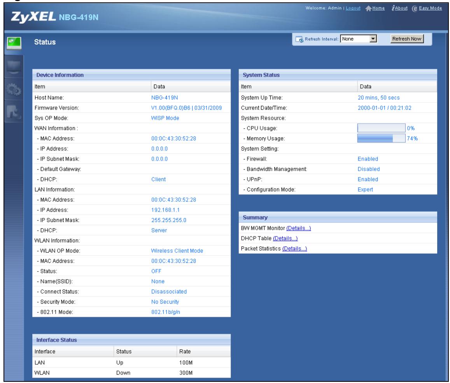The height and width of the screenshot is (383, 450).
Task: Click WLAN interface status Down
Action: (x=123, y=373)
